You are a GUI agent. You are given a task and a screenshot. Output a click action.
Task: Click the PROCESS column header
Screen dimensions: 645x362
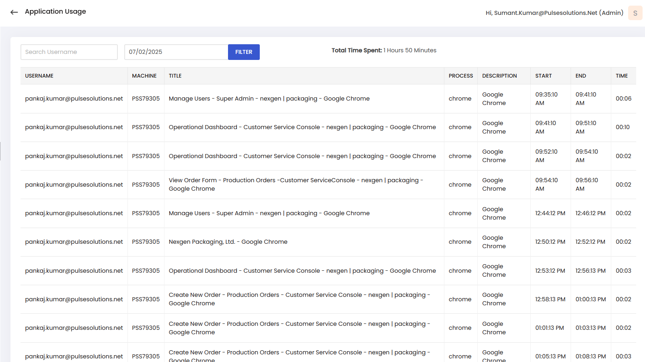461,76
